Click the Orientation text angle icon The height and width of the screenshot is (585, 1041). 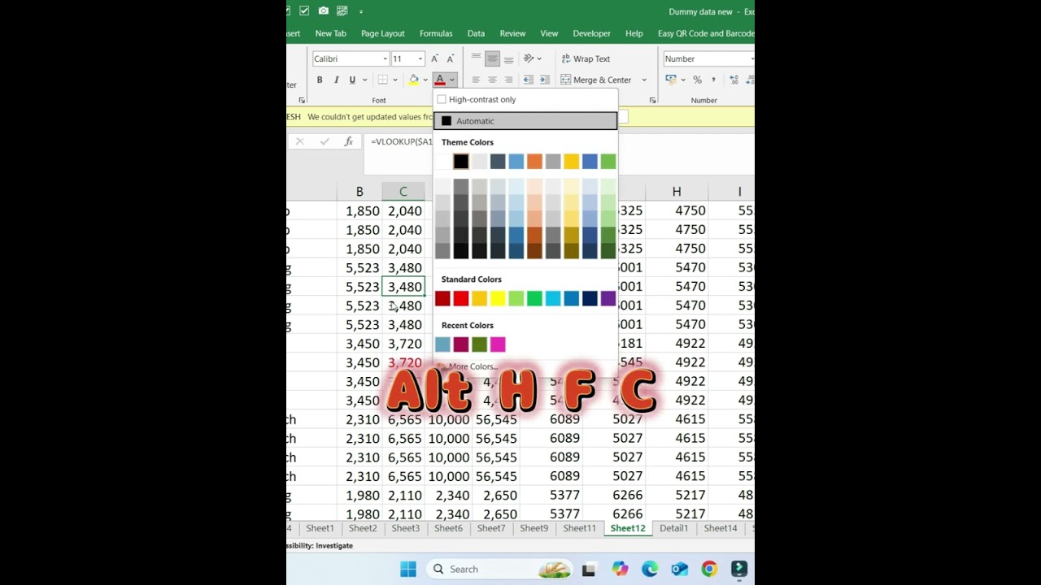(x=529, y=58)
